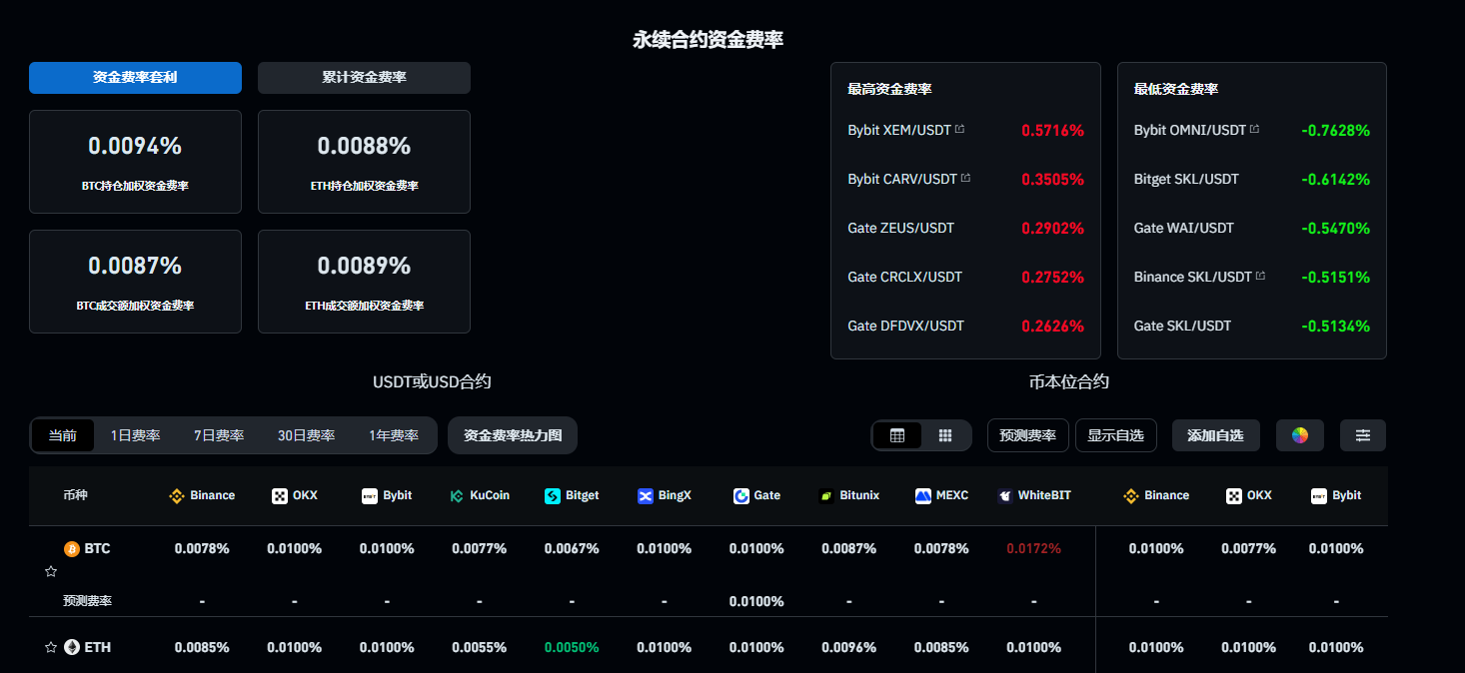
Task: Switch to 7日费率 tab
Action: [219, 435]
